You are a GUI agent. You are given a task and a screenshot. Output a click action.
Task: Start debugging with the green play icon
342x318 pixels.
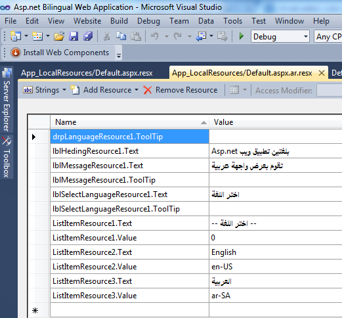coord(242,36)
